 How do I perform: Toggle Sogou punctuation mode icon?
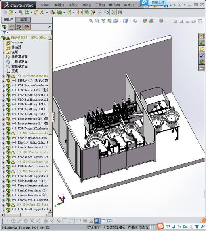pyautogui.click(x=179, y=226)
